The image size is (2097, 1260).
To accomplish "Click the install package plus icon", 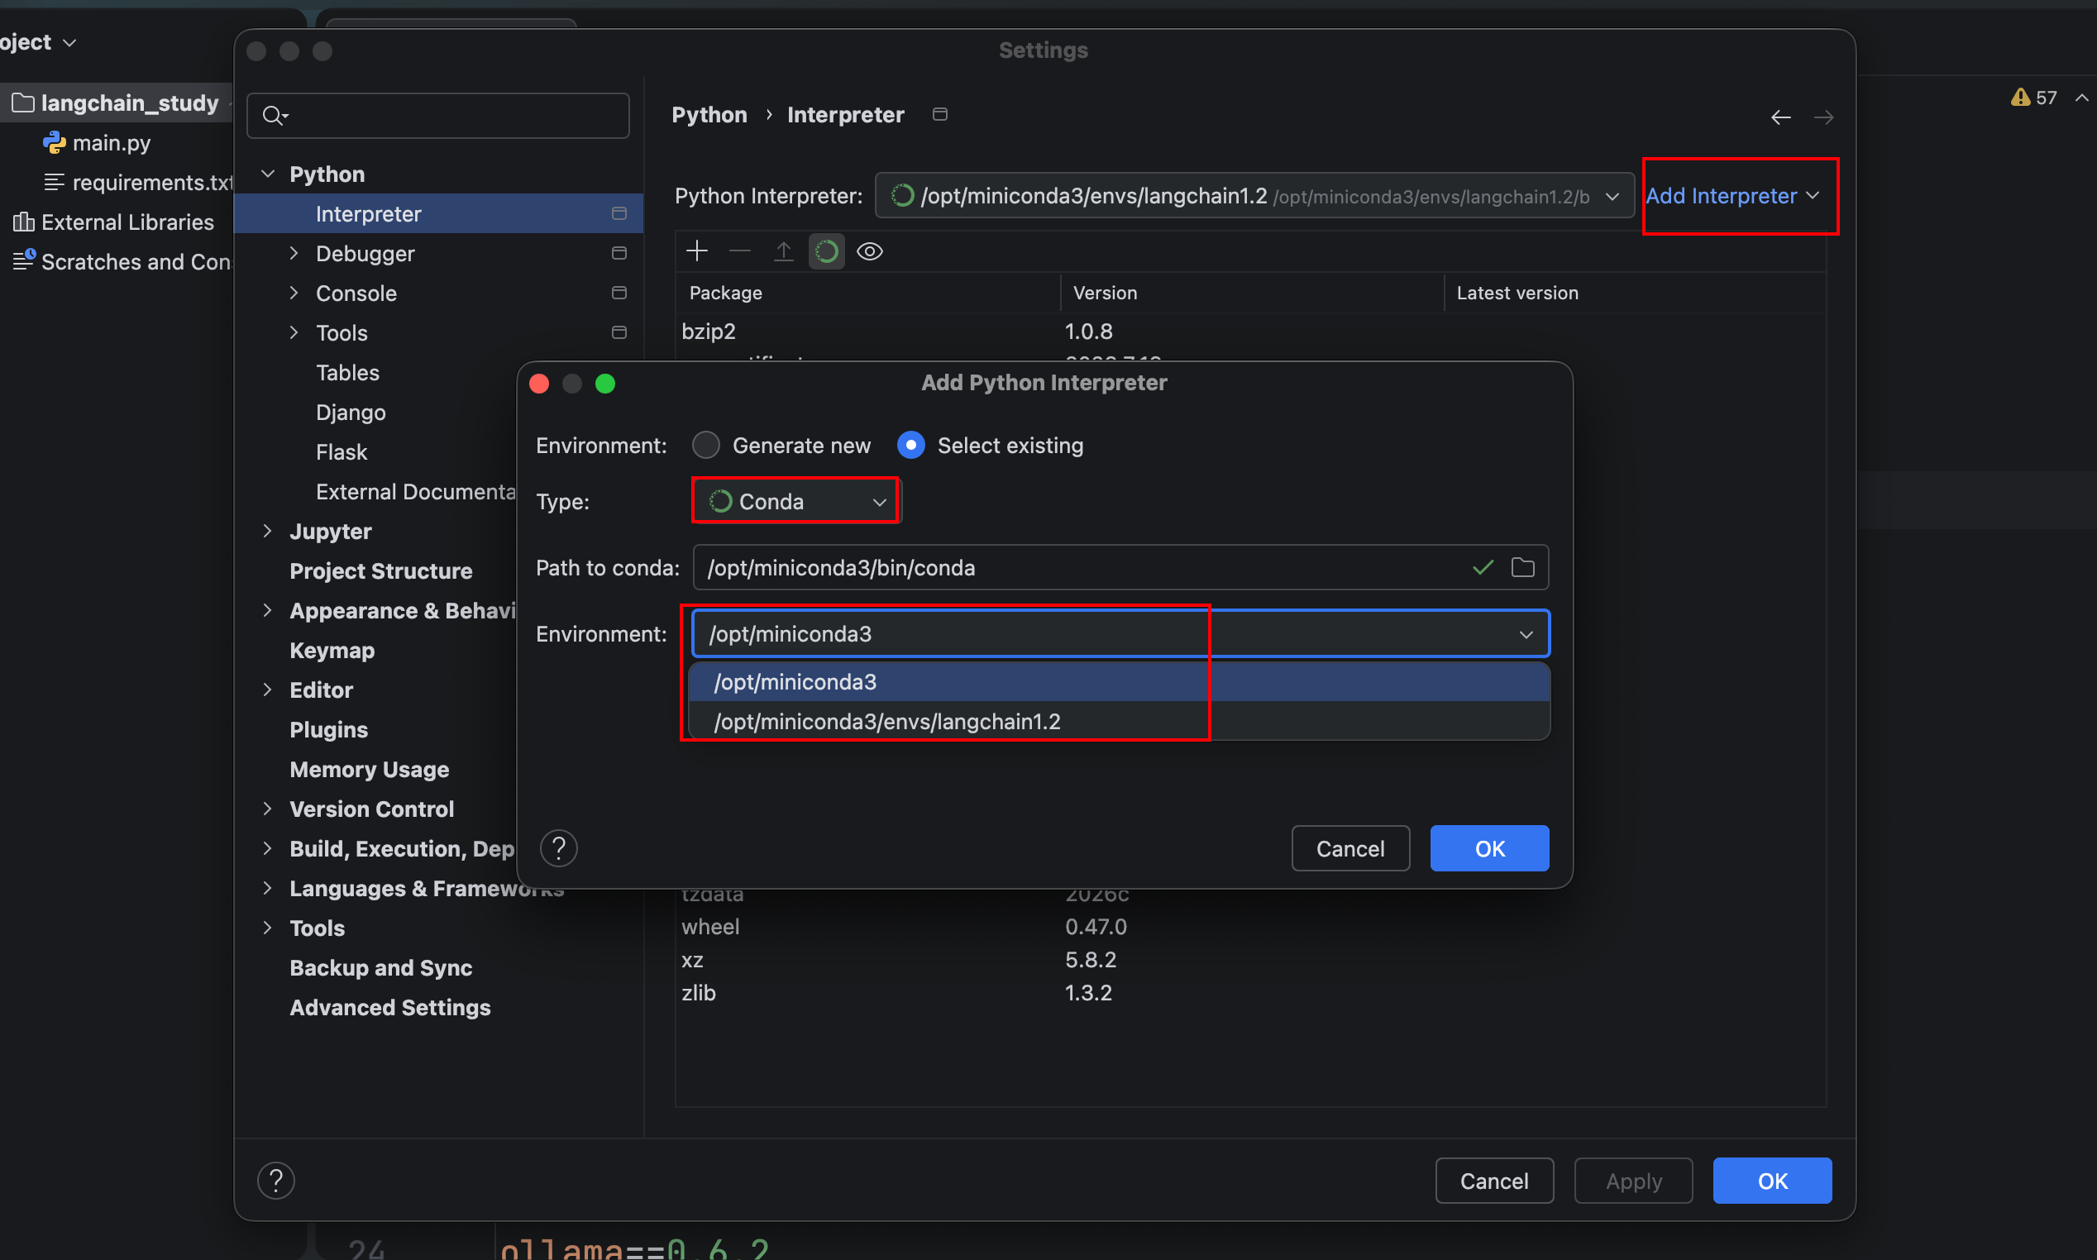I will 697,251.
